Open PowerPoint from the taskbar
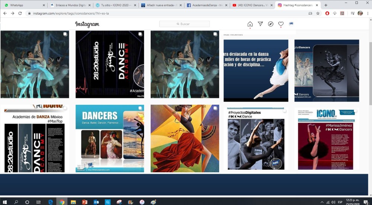The width and height of the screenshot is (372, 205). (84, 202)
